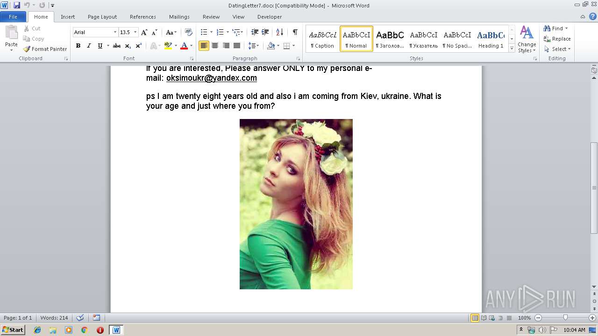
Task: Click the Start button
Action: coord(13,330)
